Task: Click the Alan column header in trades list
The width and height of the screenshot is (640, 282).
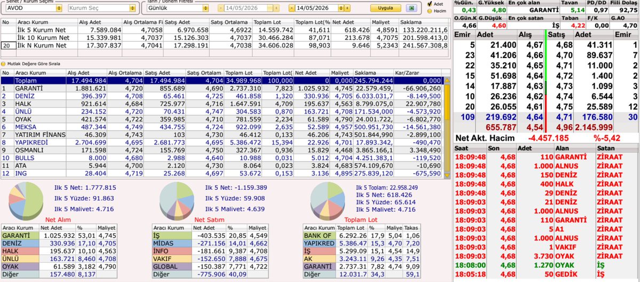Action: click(x=574, y=148)
